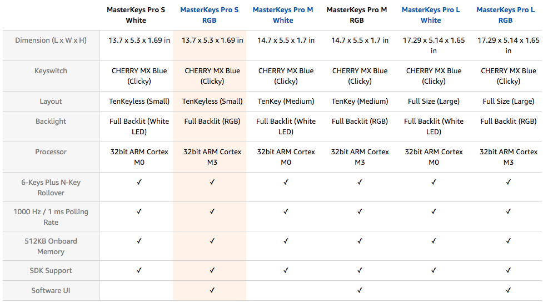Screen dimensions: 543x303
Task: Open the MasterKeys Pro L White link
Action: point(431,15)
